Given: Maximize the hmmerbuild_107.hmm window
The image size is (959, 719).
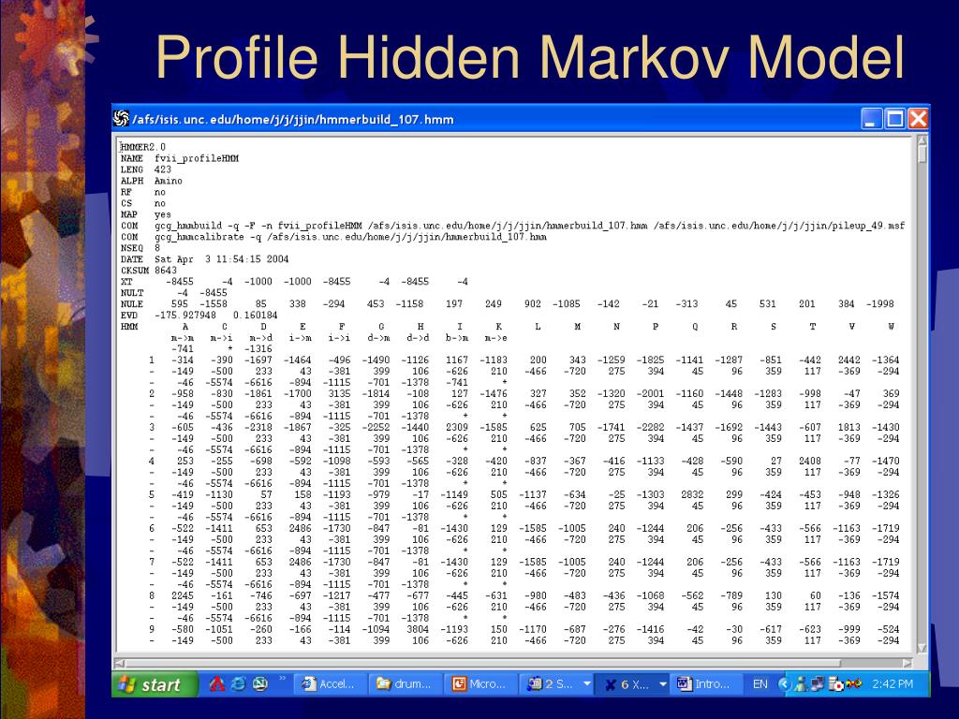Looking at the screenshot, I should tap(894, 119).
